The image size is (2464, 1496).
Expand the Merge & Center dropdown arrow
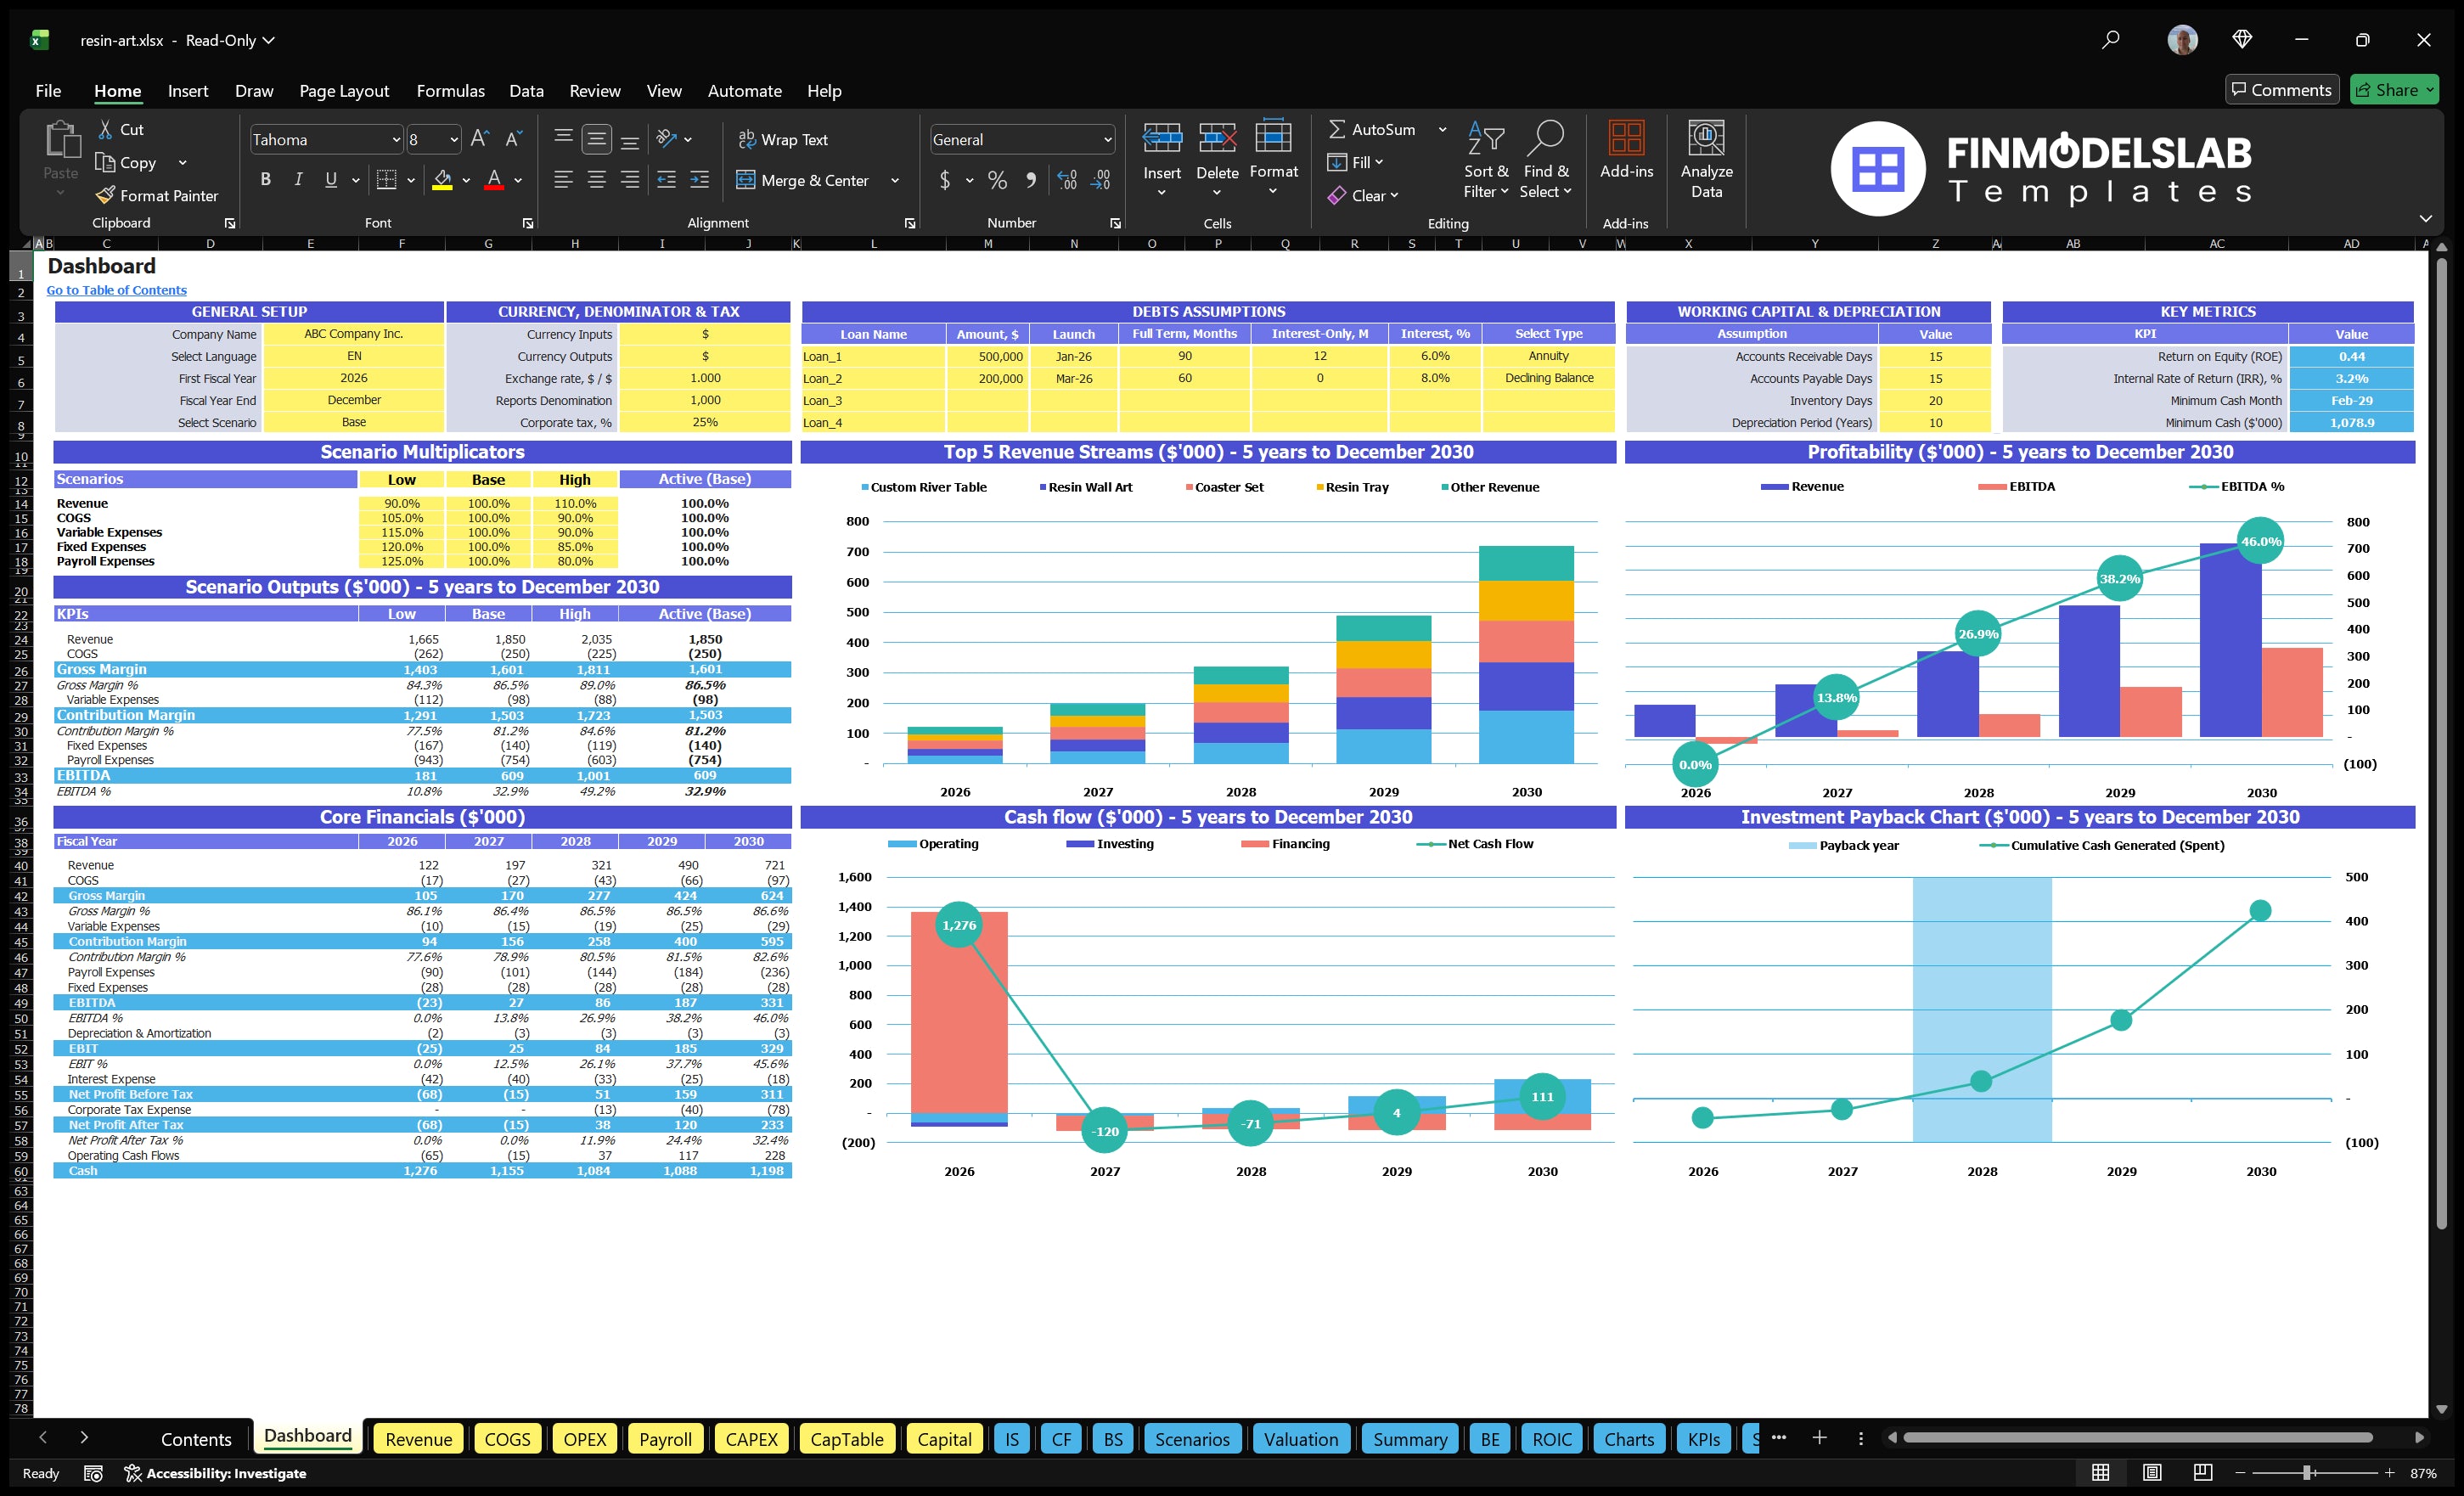click(895, 180)
